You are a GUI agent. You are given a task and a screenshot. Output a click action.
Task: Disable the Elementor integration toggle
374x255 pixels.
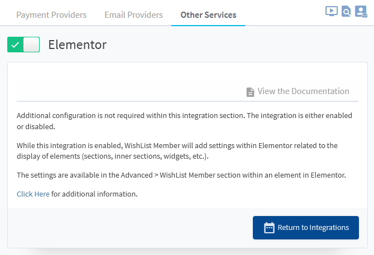[x=23, y=45]
